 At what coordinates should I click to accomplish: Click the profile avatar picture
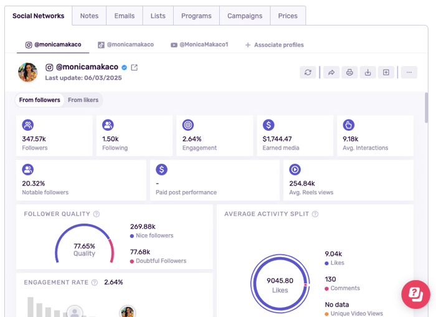(28, 72)
